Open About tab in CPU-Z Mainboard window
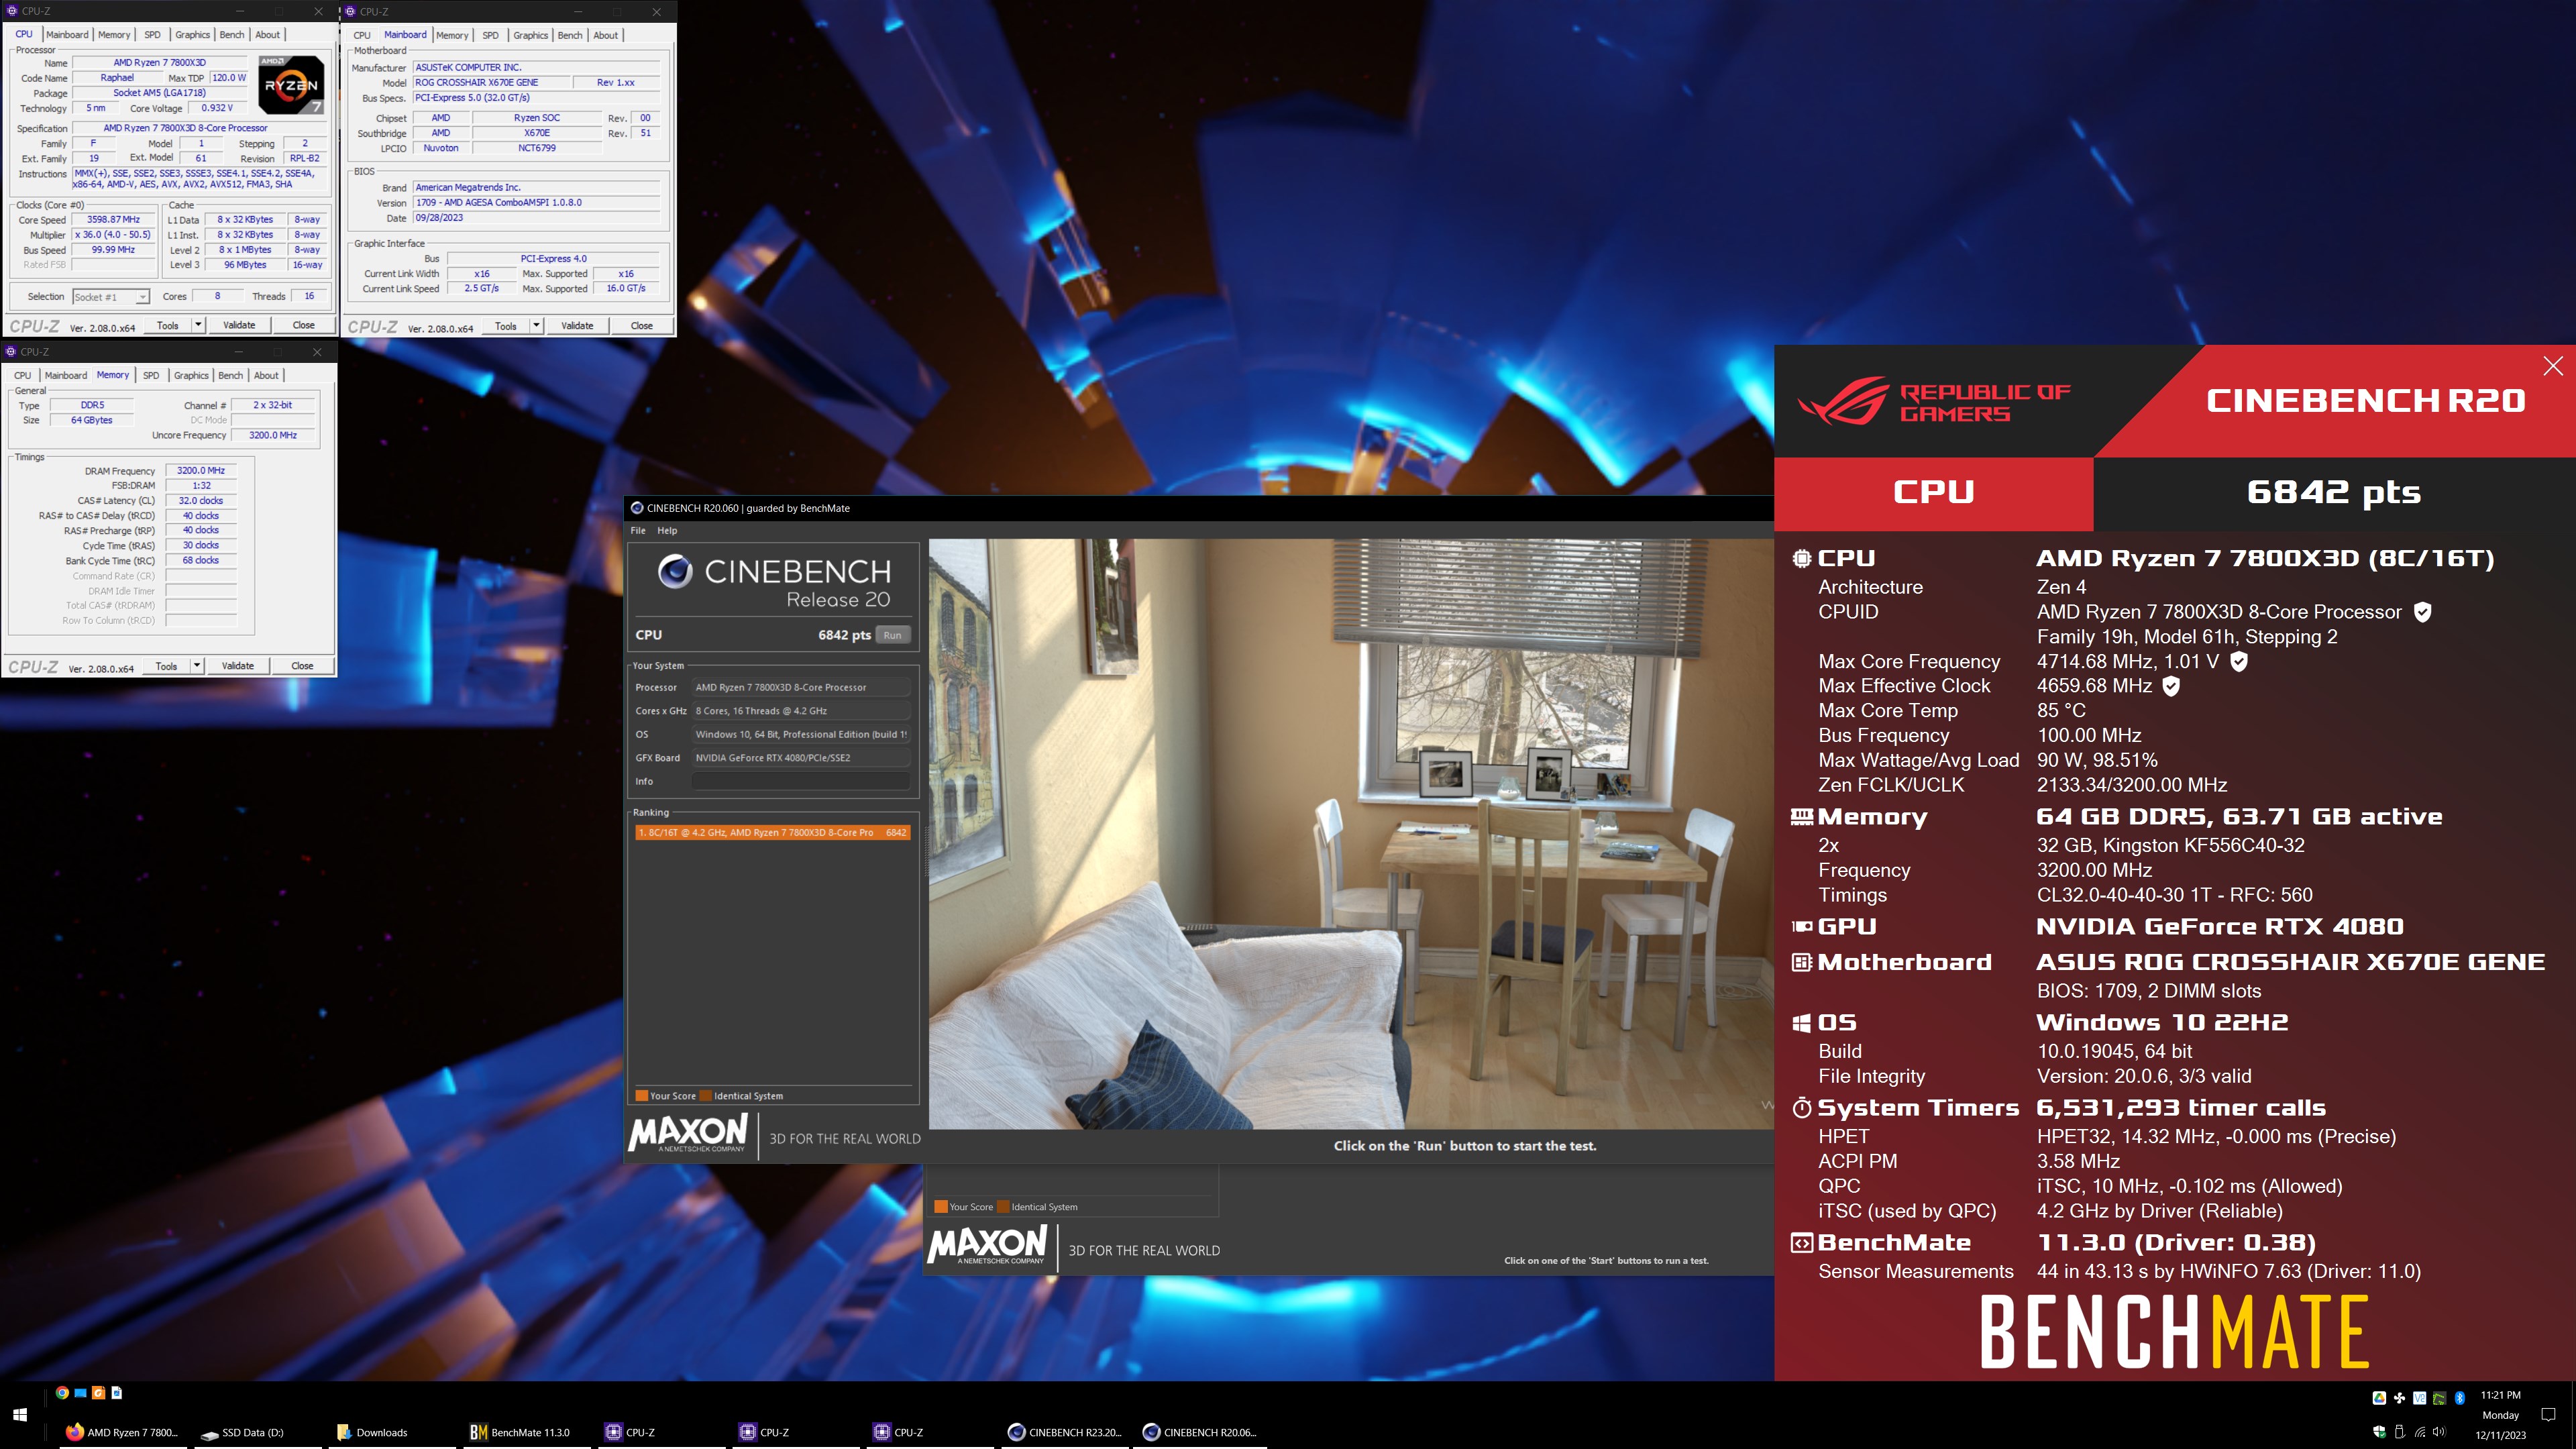Image resolution: width=2576 pixels, height=1449 pixels. click(606, 35)
